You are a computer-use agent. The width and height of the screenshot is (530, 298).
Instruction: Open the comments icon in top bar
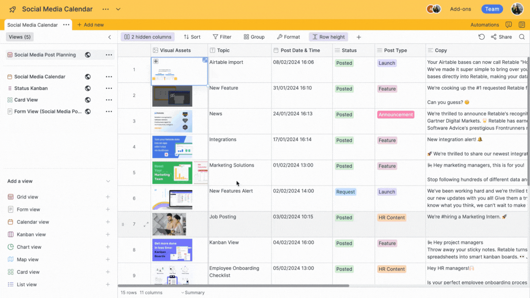[508, 25]
